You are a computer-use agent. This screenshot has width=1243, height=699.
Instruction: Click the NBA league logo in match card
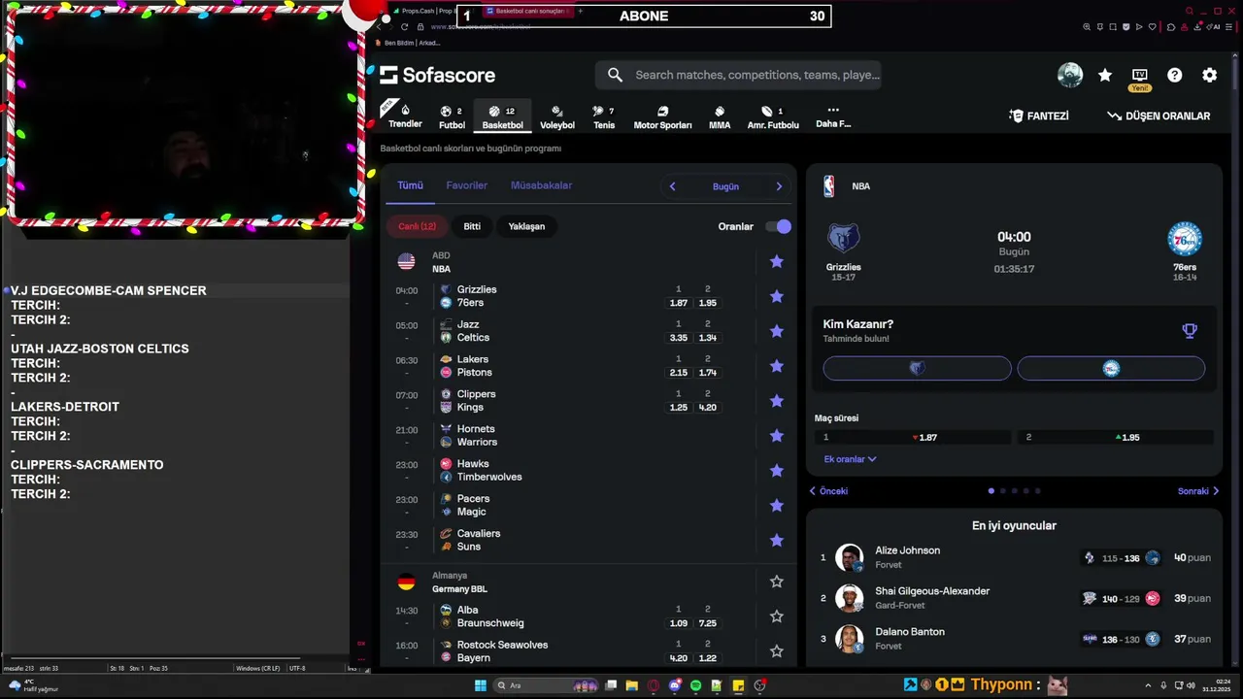coord(829,186)
